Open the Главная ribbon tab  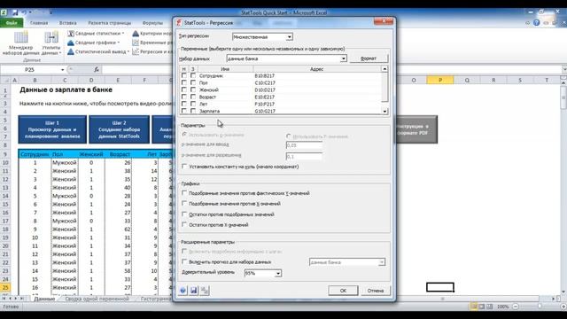39,23
